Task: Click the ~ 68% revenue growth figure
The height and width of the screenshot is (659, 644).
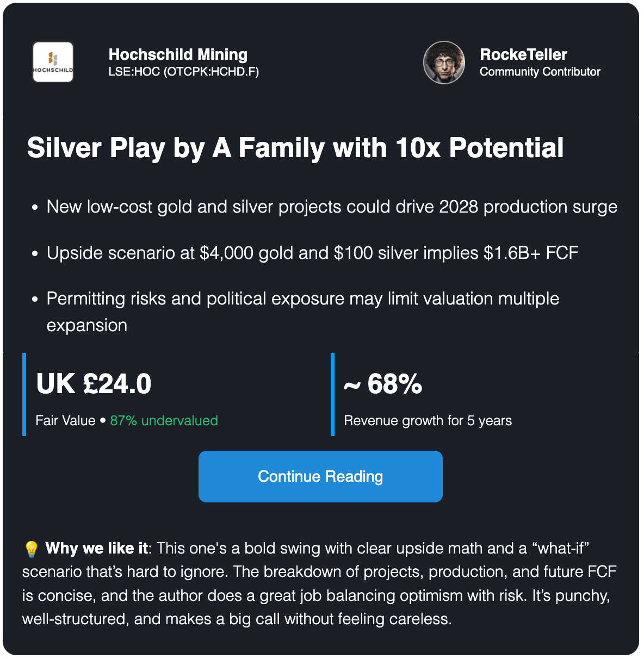Action: tap(383, 384)
